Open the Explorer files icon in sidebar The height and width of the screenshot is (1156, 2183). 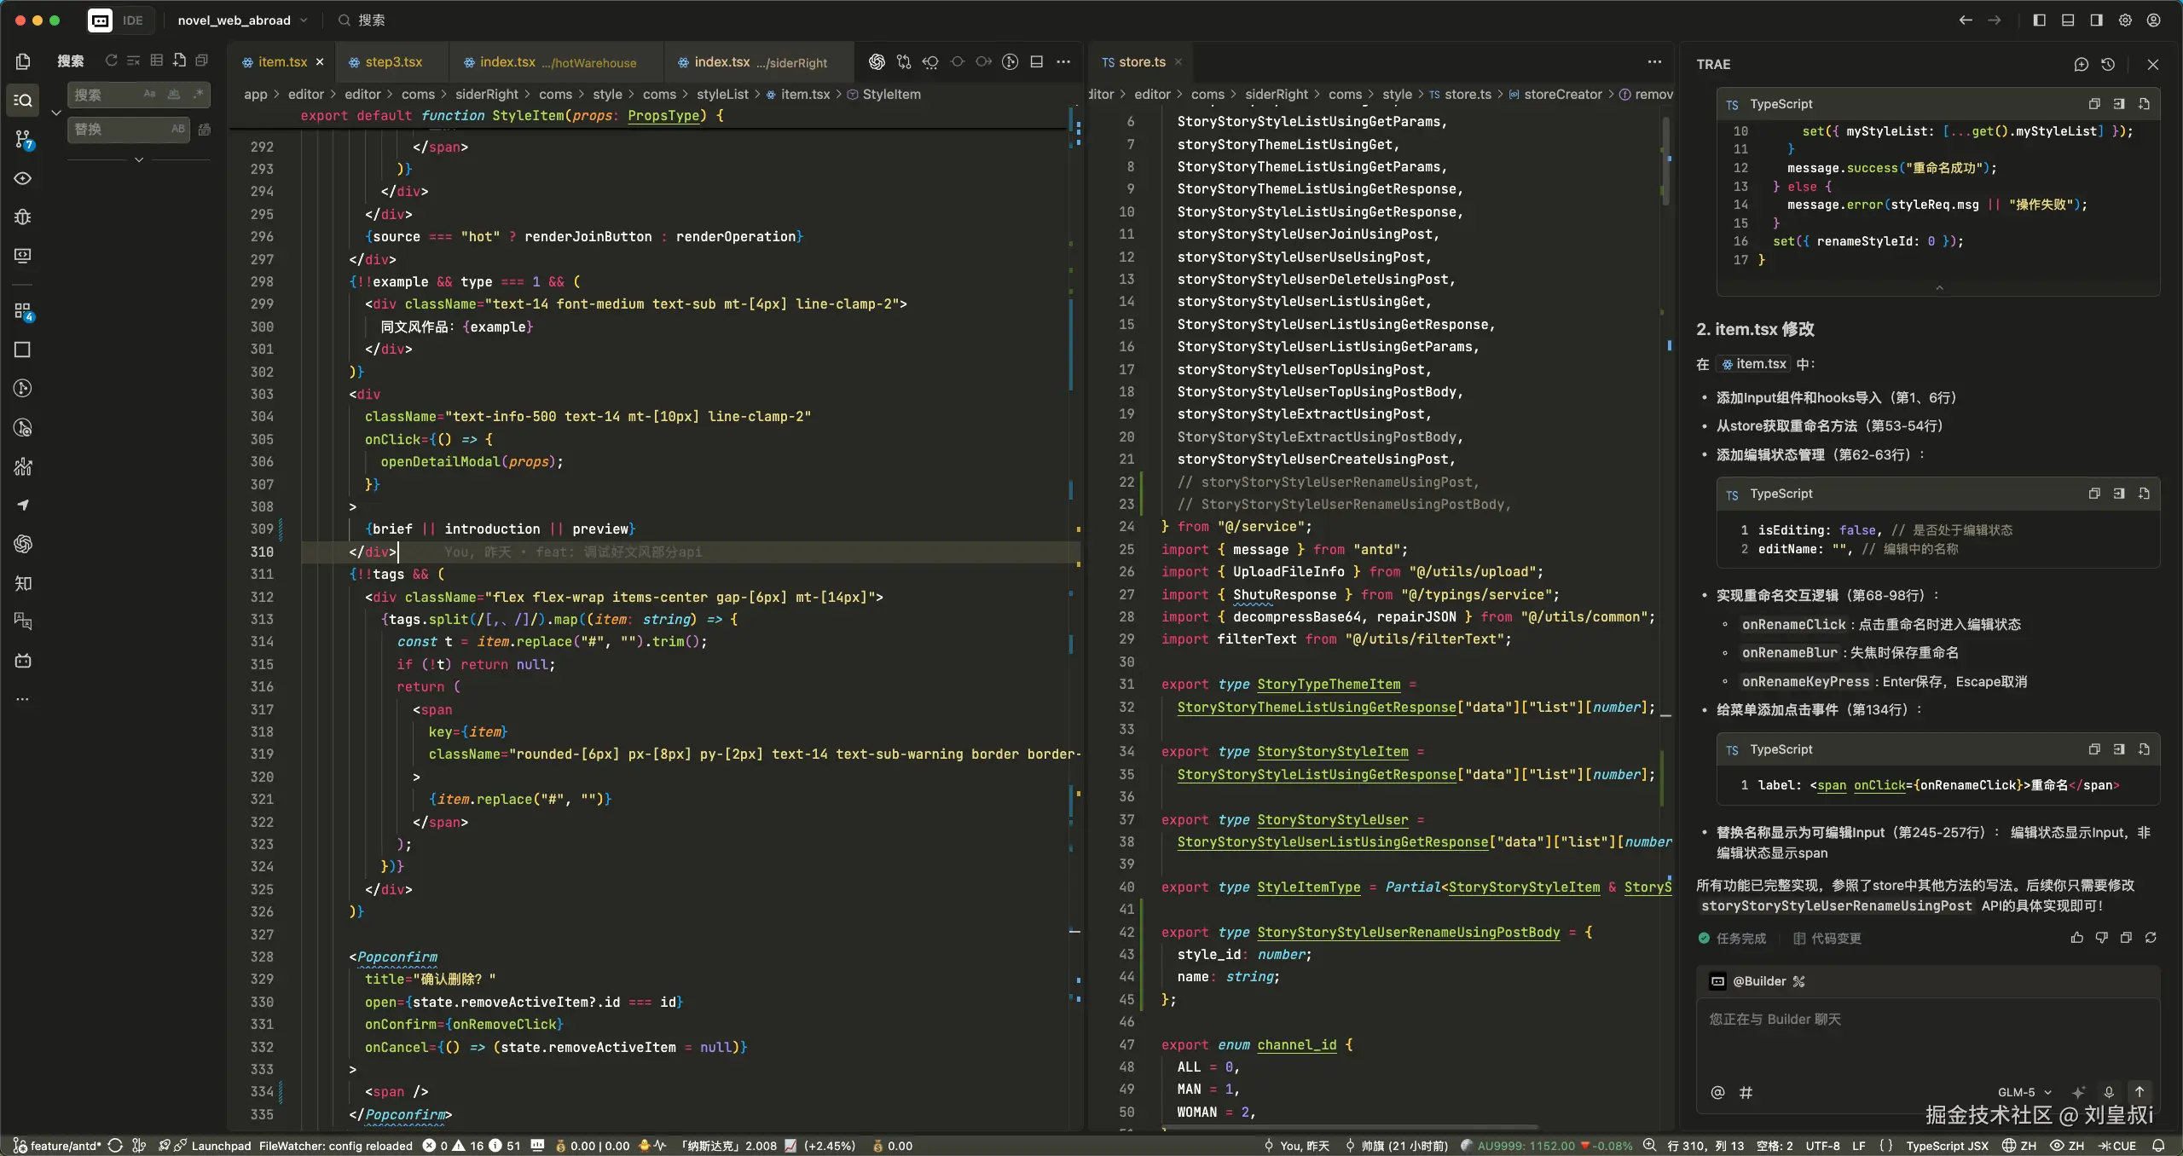click(23, 61)
